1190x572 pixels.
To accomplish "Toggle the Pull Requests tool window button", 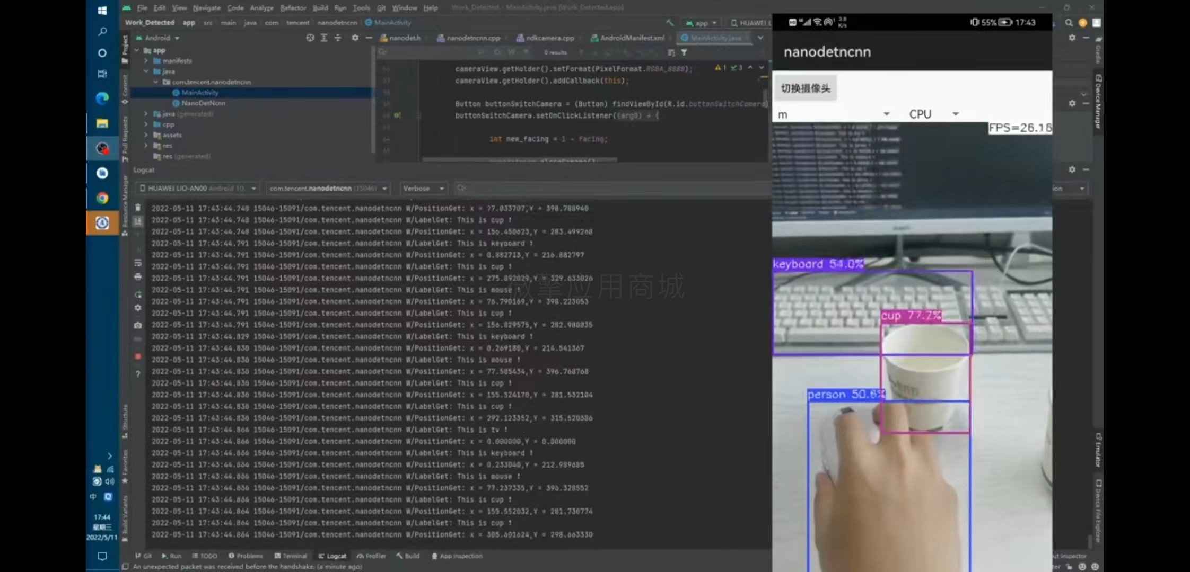I will click(x=125, y=139).
